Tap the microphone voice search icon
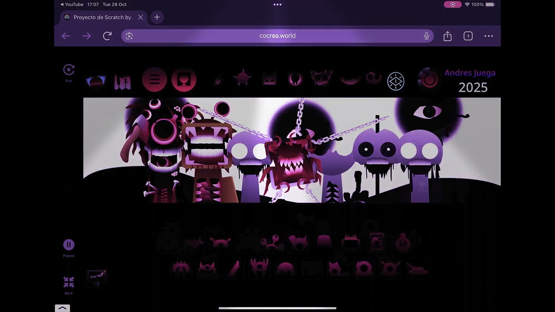 click(x=427, y=36)
